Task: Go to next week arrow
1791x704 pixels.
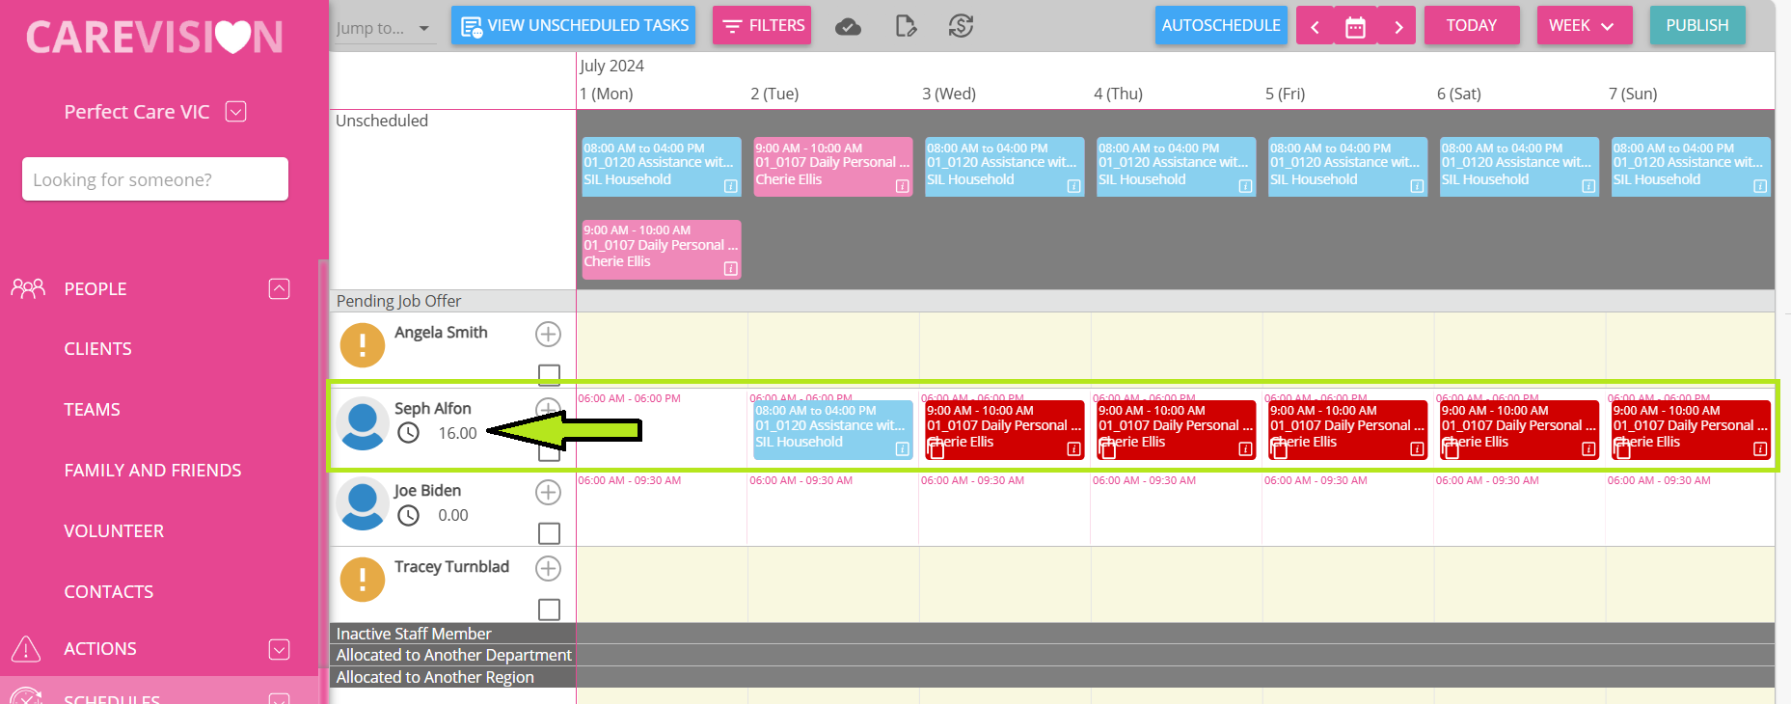Action: click(1398, 26)
